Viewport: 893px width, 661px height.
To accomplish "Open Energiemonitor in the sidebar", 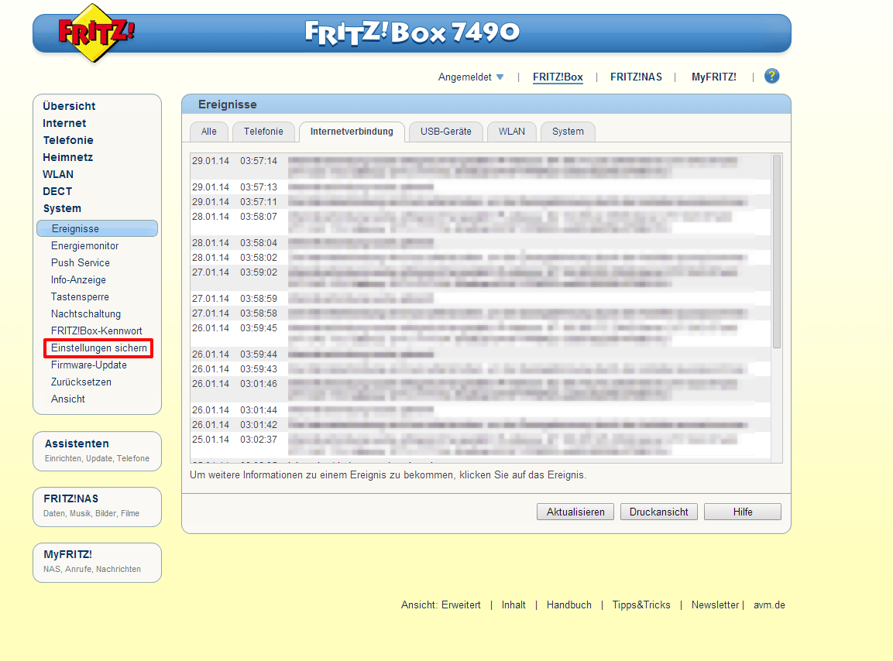I will [x=85, y=245].
